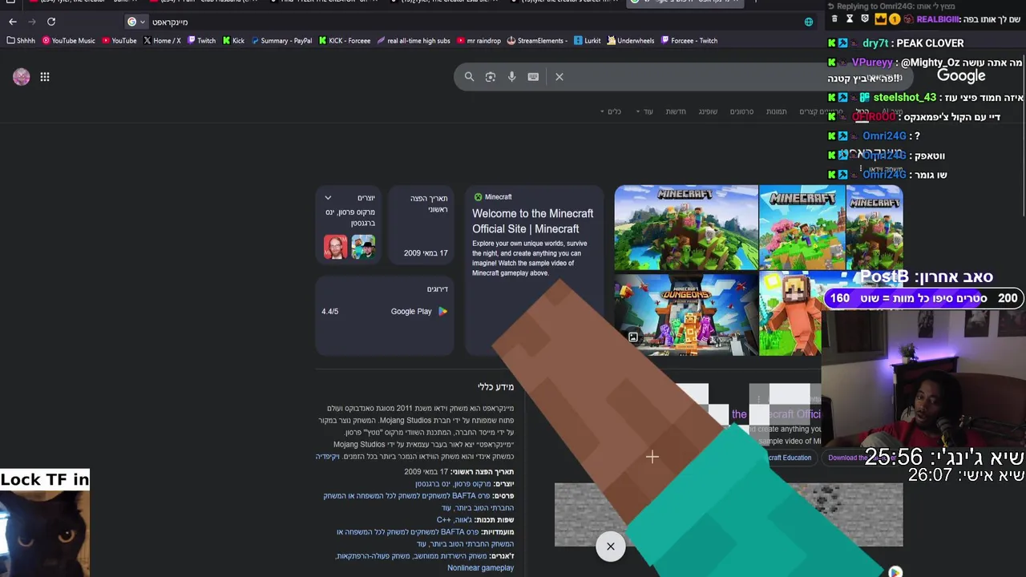Open the Summary - PayPal bookmark
The width and height of the screenshot is (1026, 577).
point(281,41)
